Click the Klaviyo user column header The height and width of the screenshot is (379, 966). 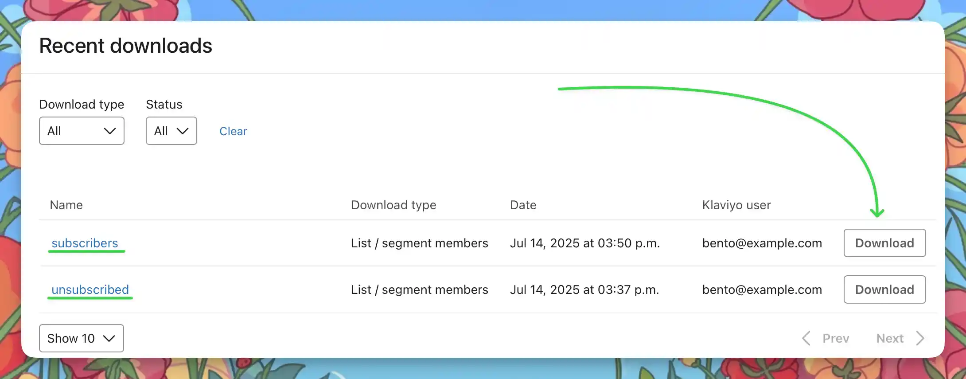tap(736, 205)
